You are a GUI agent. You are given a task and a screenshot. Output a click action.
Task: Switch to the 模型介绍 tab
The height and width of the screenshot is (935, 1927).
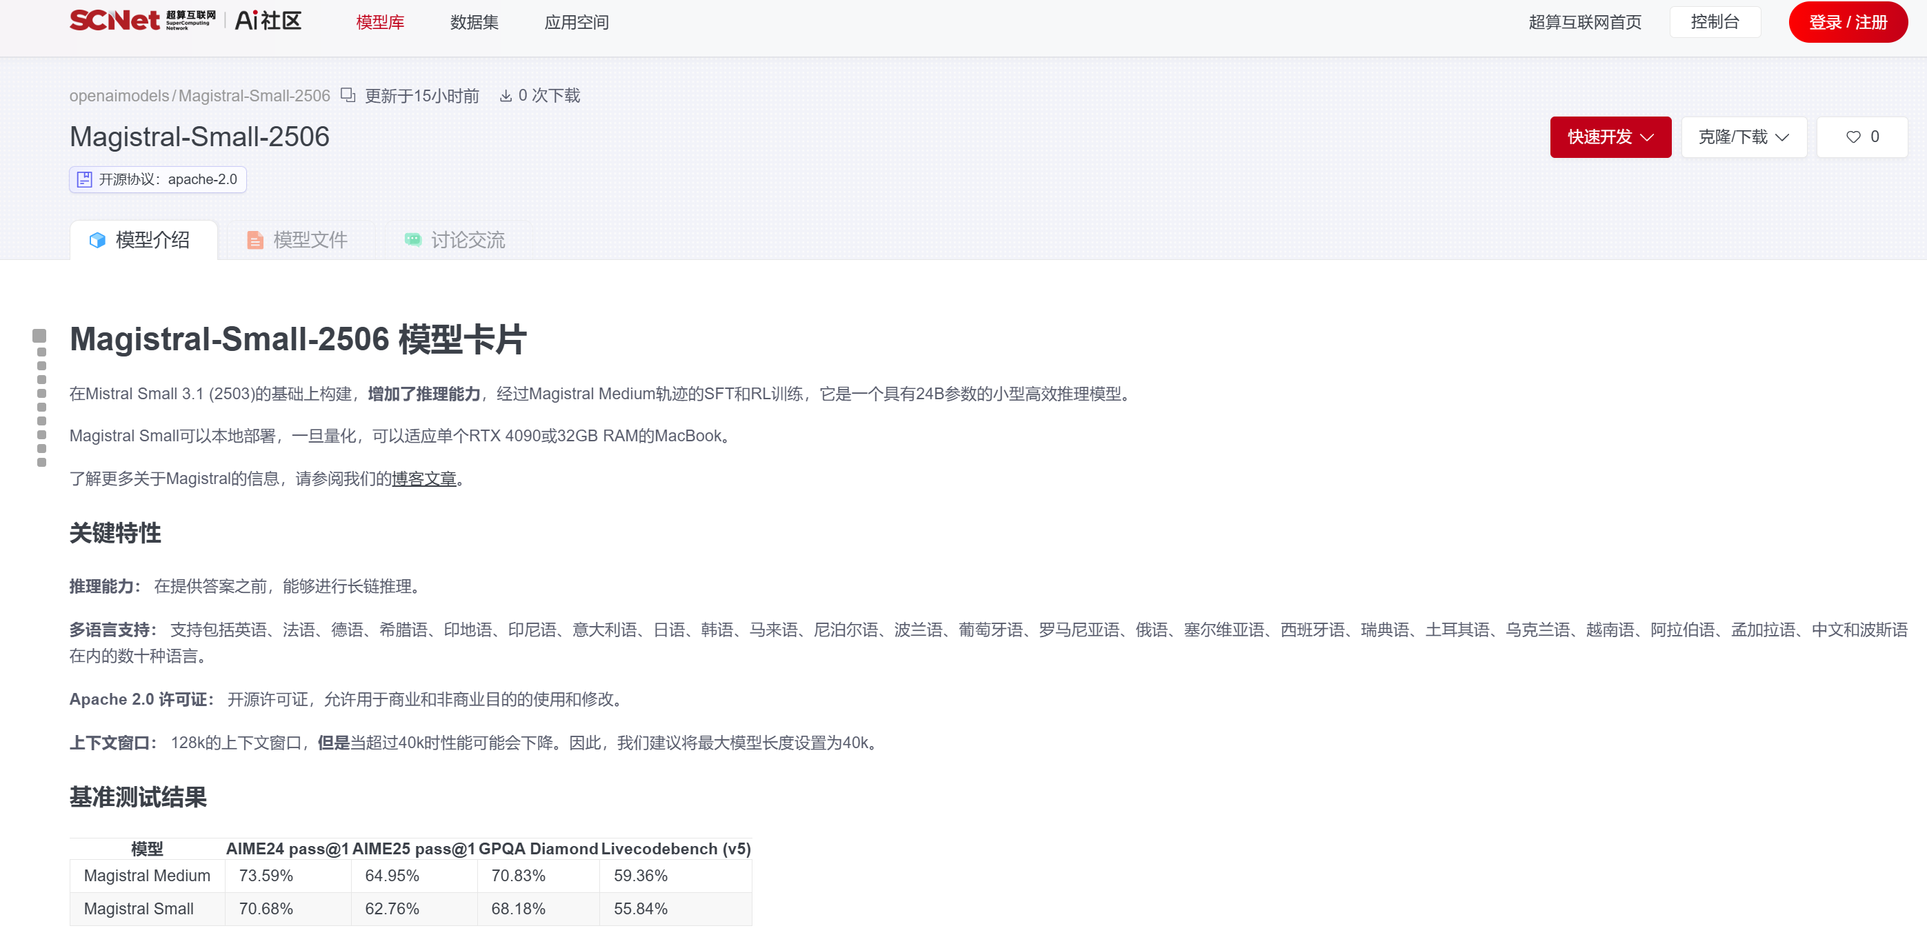[x=143, y=240]
